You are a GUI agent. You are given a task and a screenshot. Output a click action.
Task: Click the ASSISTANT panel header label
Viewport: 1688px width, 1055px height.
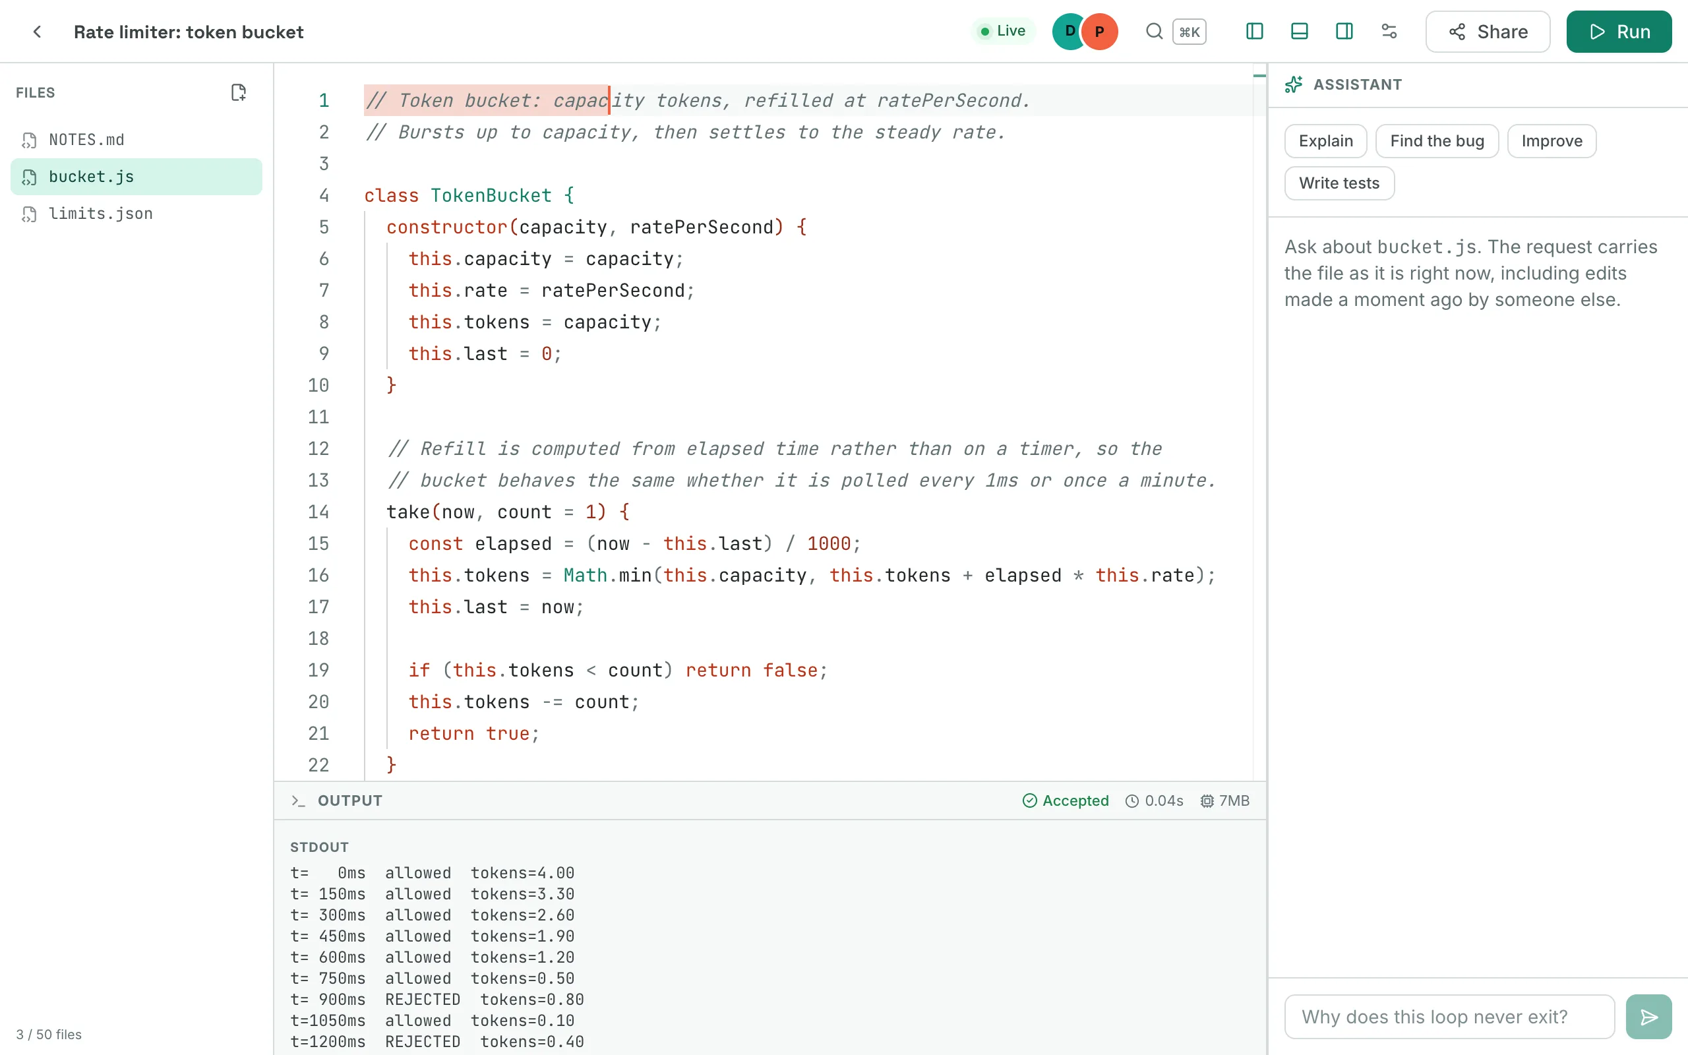click(x=1358, y=84)
